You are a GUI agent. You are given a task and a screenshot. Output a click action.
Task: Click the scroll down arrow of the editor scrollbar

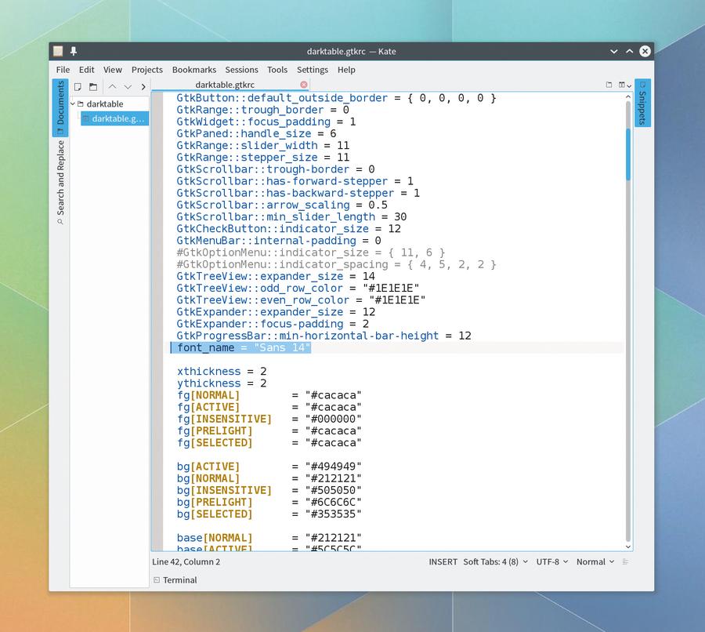[628, 547]
